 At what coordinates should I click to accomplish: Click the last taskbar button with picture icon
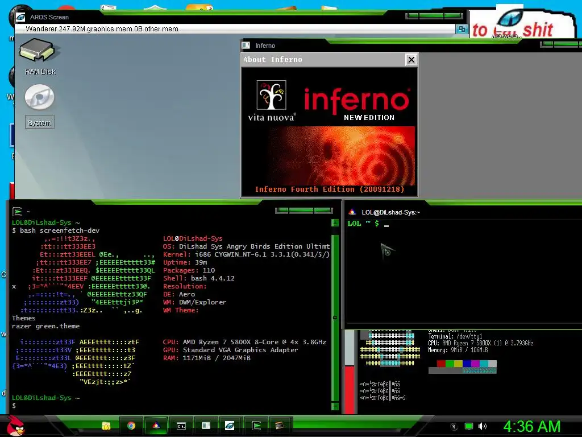(280, 426)
